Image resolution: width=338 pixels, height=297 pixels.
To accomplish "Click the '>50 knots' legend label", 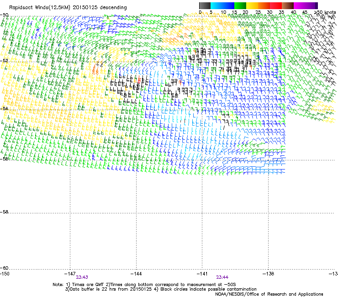I will 325,12.
